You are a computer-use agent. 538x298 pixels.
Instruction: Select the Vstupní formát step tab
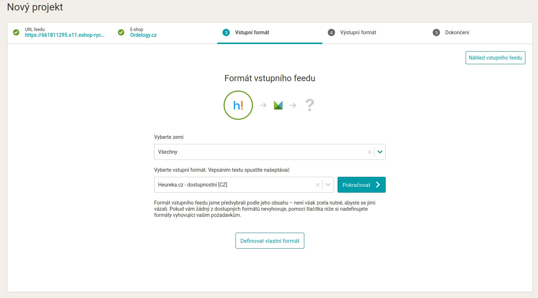[252, 32]
